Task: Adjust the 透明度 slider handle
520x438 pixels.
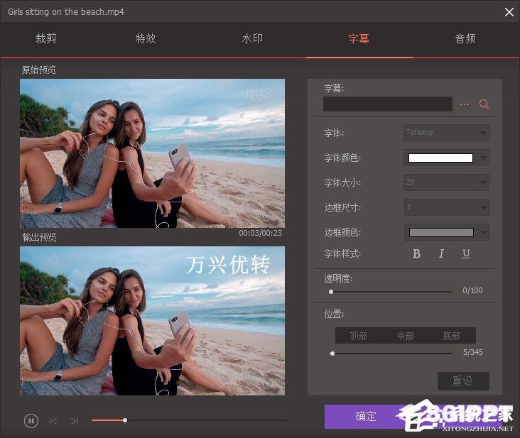Action: click(331, 292)
